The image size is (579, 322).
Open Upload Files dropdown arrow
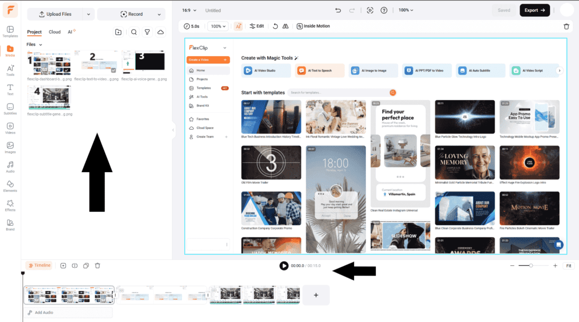(89, 14)
